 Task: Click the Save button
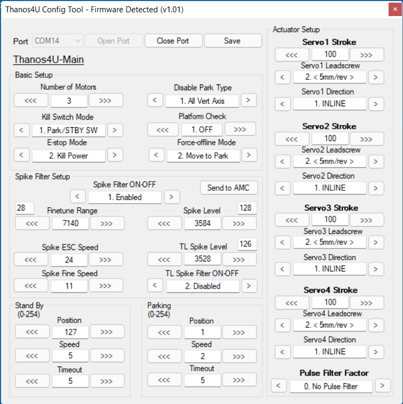point(233,41)
